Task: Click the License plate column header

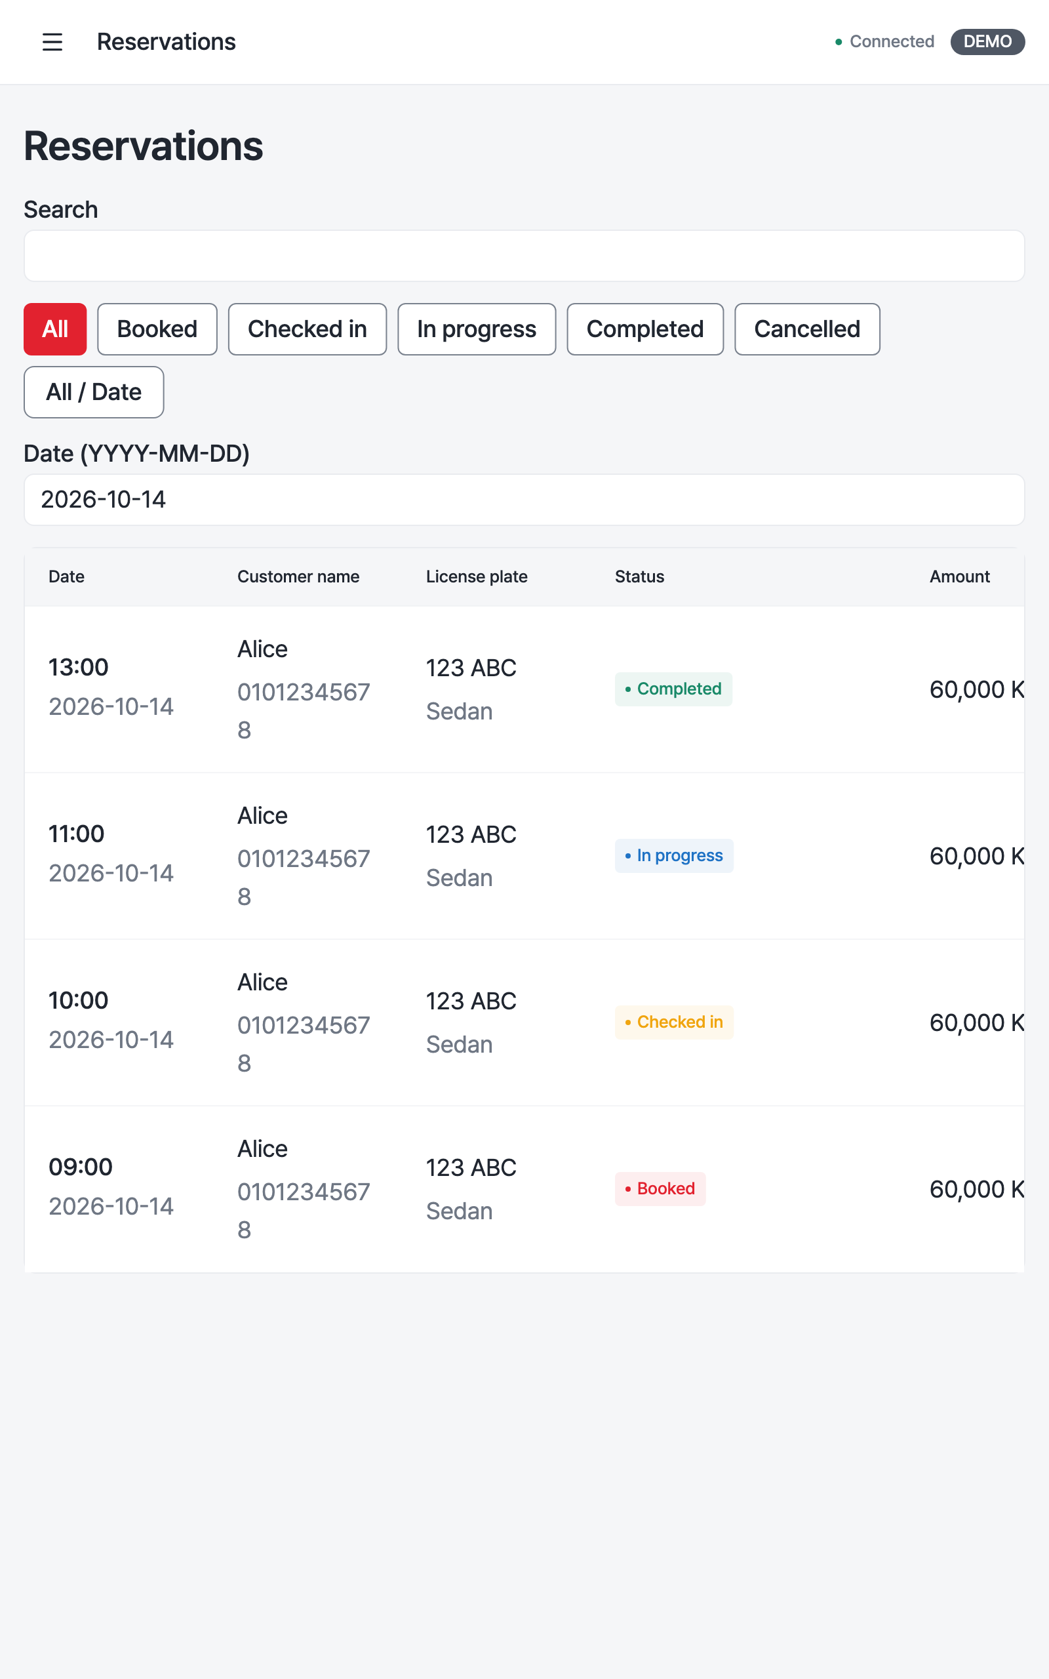Action: tap(477, 577)
